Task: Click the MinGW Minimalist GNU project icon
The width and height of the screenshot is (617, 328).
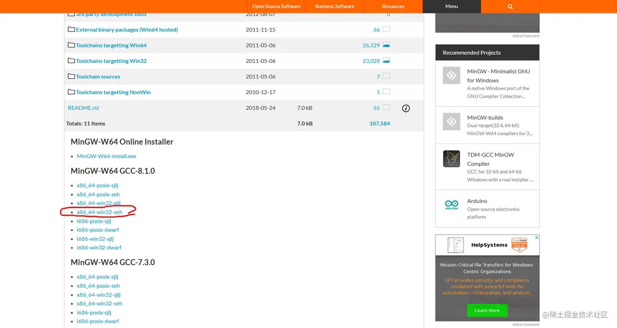Action: (452, 75)
